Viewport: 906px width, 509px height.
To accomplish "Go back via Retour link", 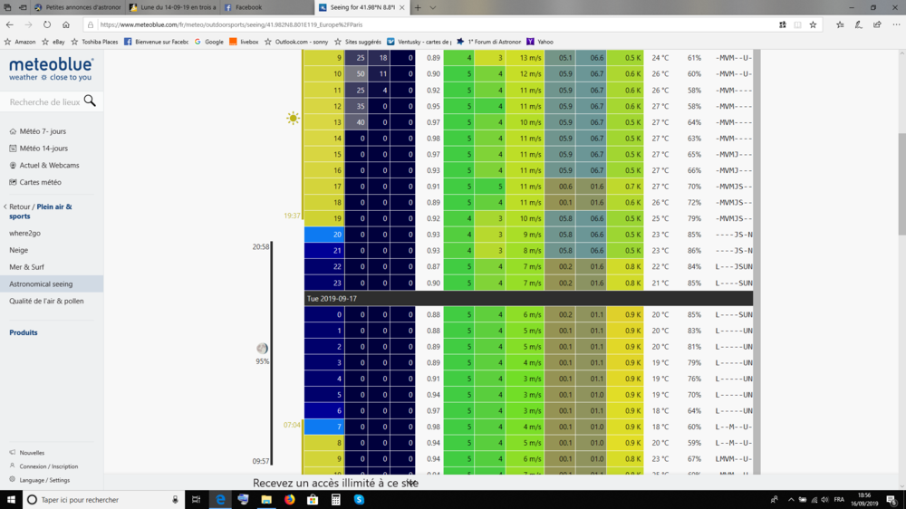I will (20, 206).
